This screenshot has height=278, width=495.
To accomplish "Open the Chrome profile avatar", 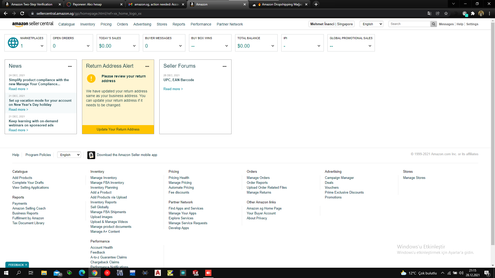I will [x=481, y=13].
